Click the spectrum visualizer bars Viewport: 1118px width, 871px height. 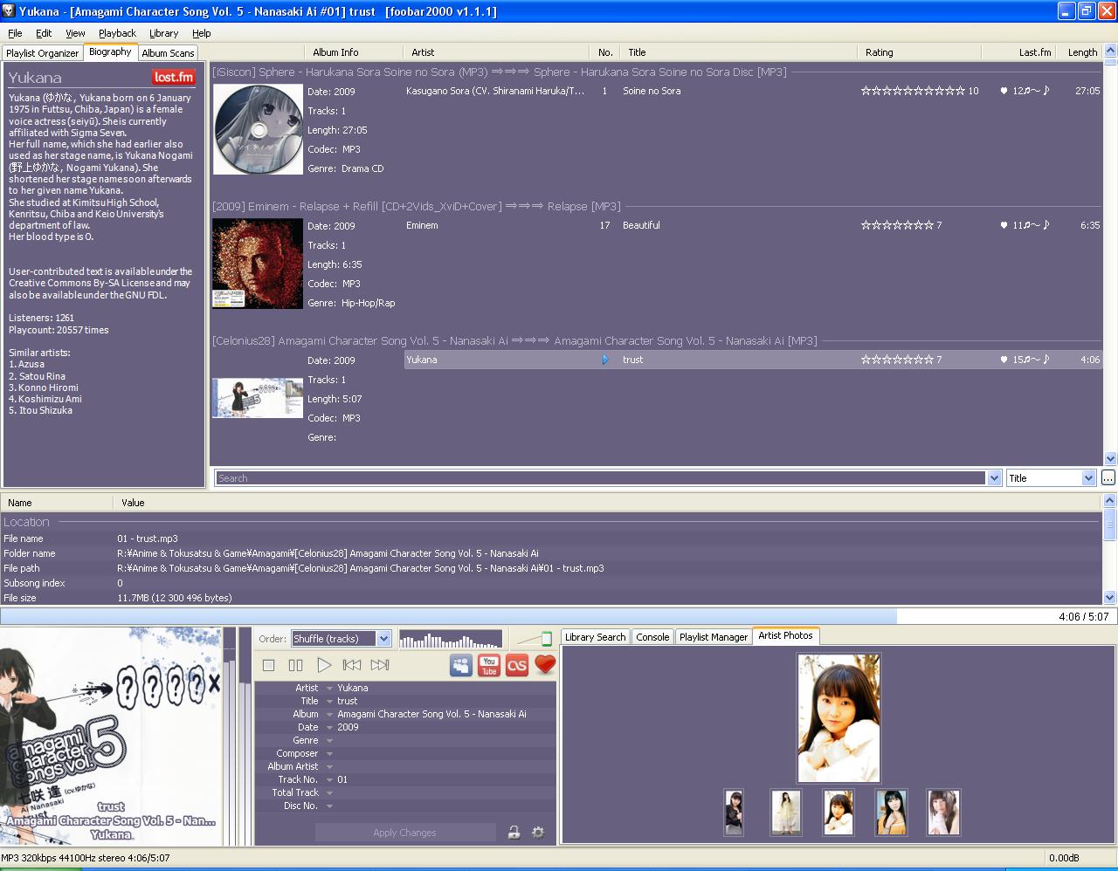click(450, 639)
